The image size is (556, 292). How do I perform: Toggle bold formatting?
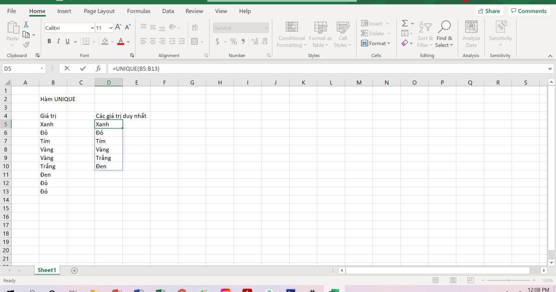(49, 41)
